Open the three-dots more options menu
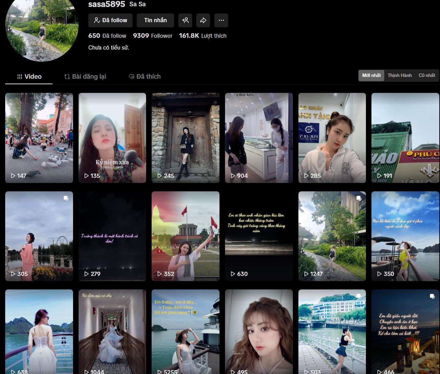 pos(221,20)
